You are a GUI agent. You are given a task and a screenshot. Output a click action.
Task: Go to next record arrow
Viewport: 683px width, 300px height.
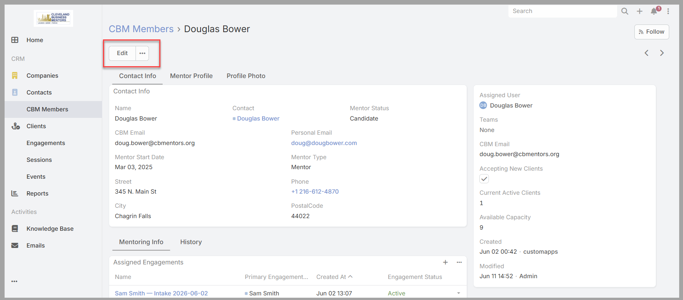(x=662, y=53)
